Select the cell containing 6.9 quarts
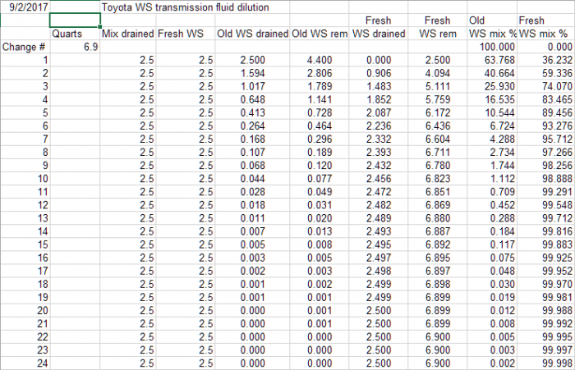The image size is (575, 370). pos(74,48)
